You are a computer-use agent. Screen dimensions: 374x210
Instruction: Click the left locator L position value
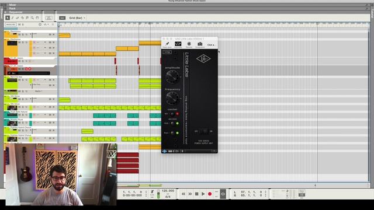(251, 192)
